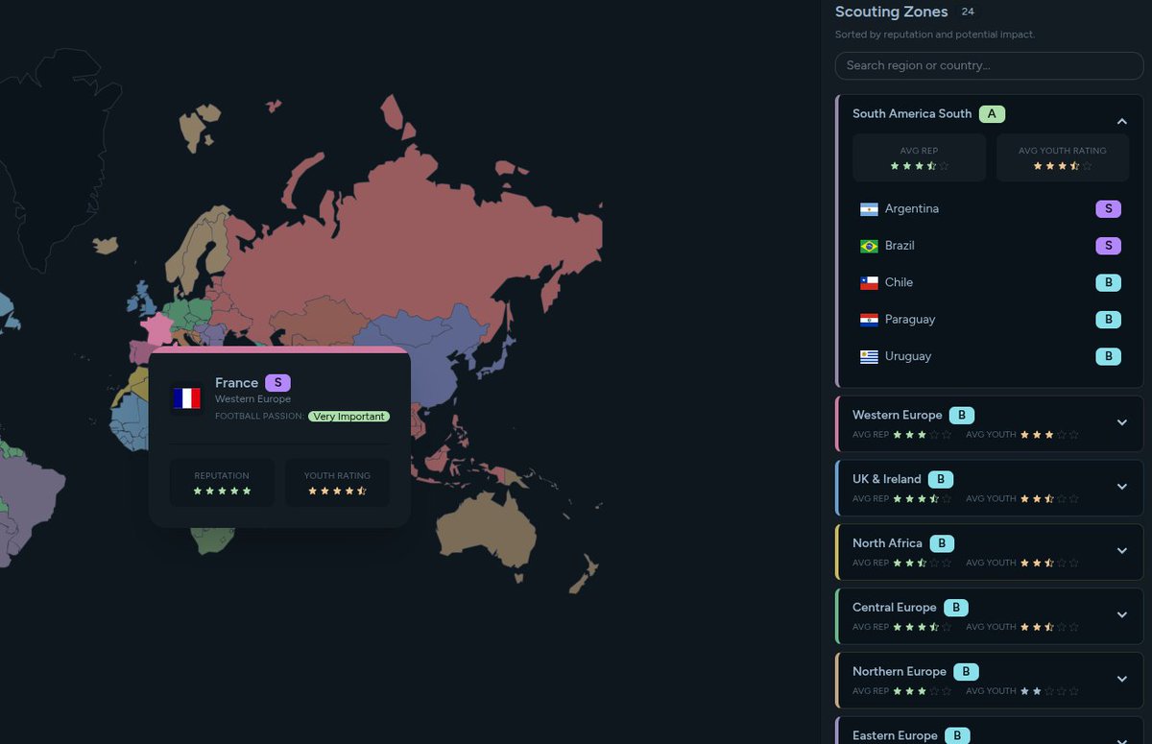Click the Western Europe zone title
Screen dimensions: 1152x744
[x=897, y=416]
